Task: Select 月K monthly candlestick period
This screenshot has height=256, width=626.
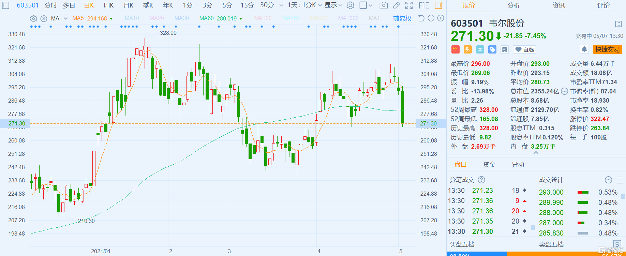Action: click(128, 5)
